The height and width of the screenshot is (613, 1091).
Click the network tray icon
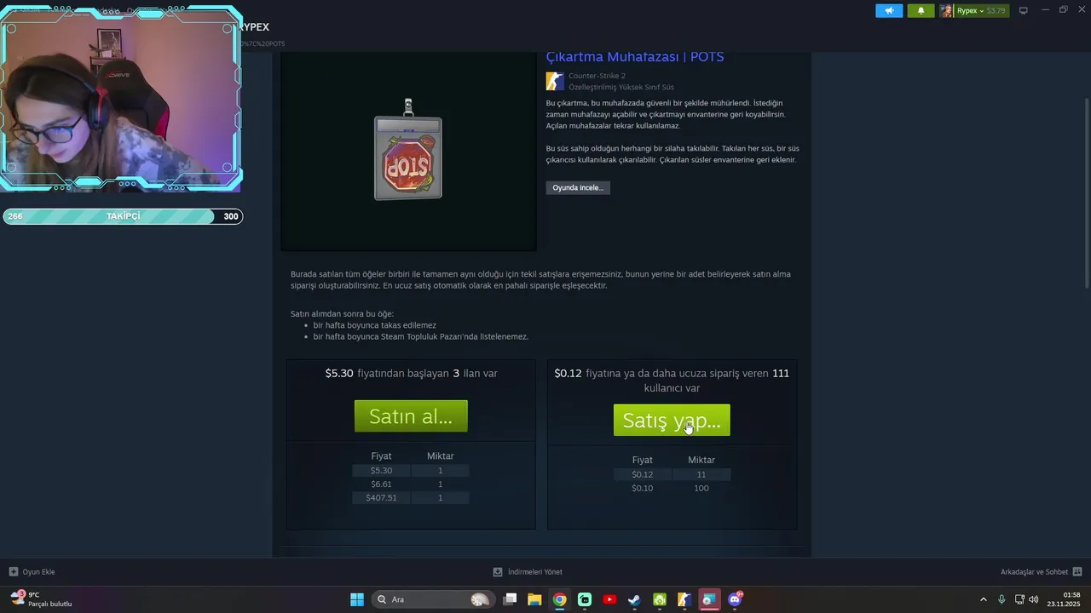pyautogui.click(x=1019, y=599)
